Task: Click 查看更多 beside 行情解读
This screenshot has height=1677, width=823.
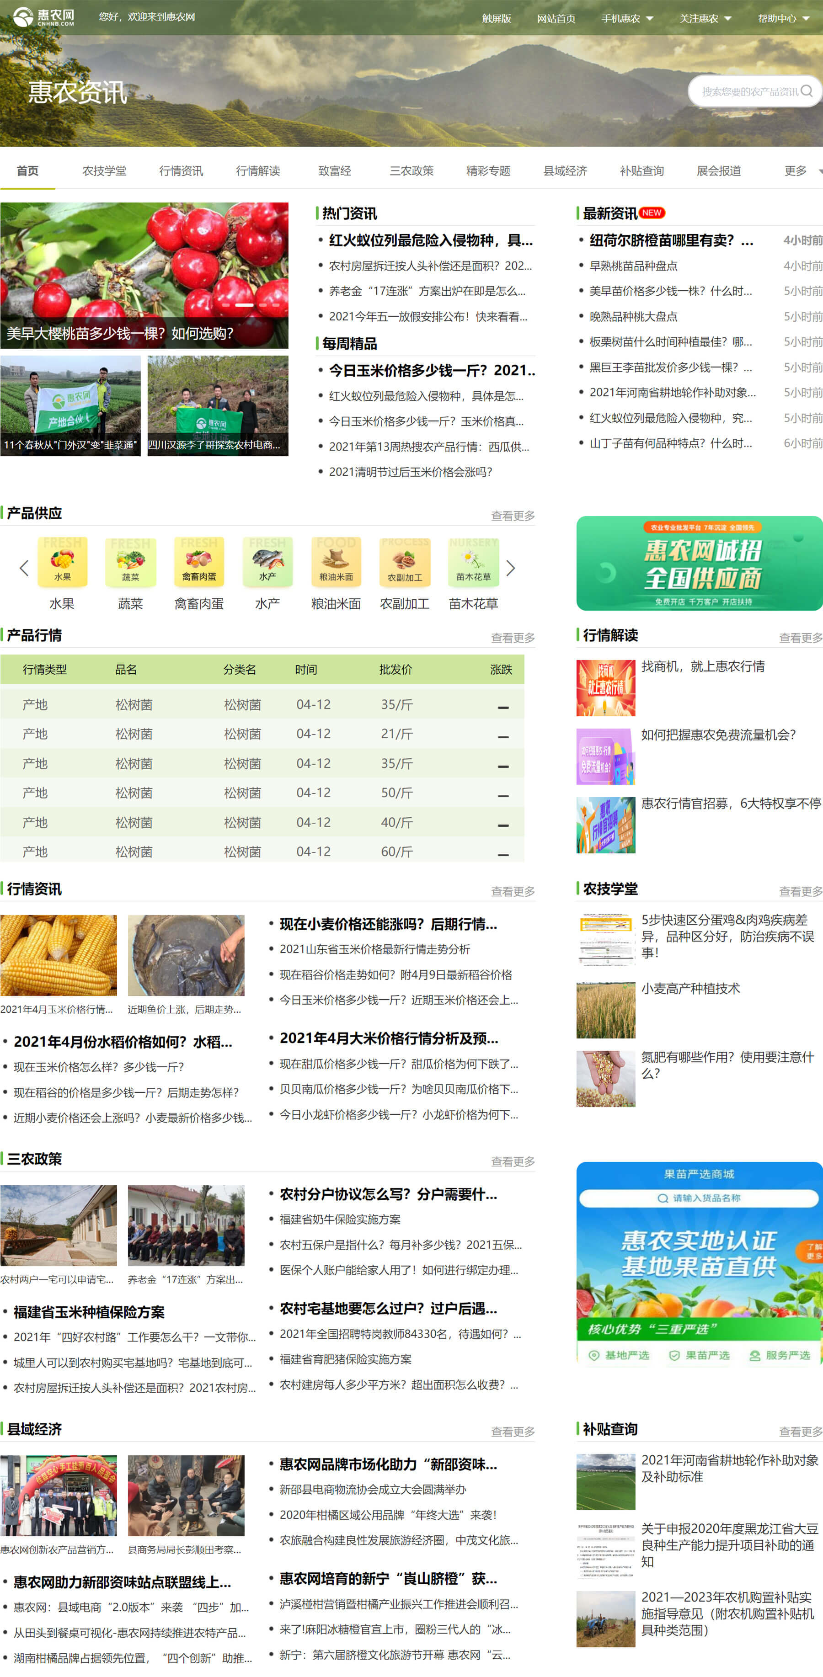Action: [801, 637]
